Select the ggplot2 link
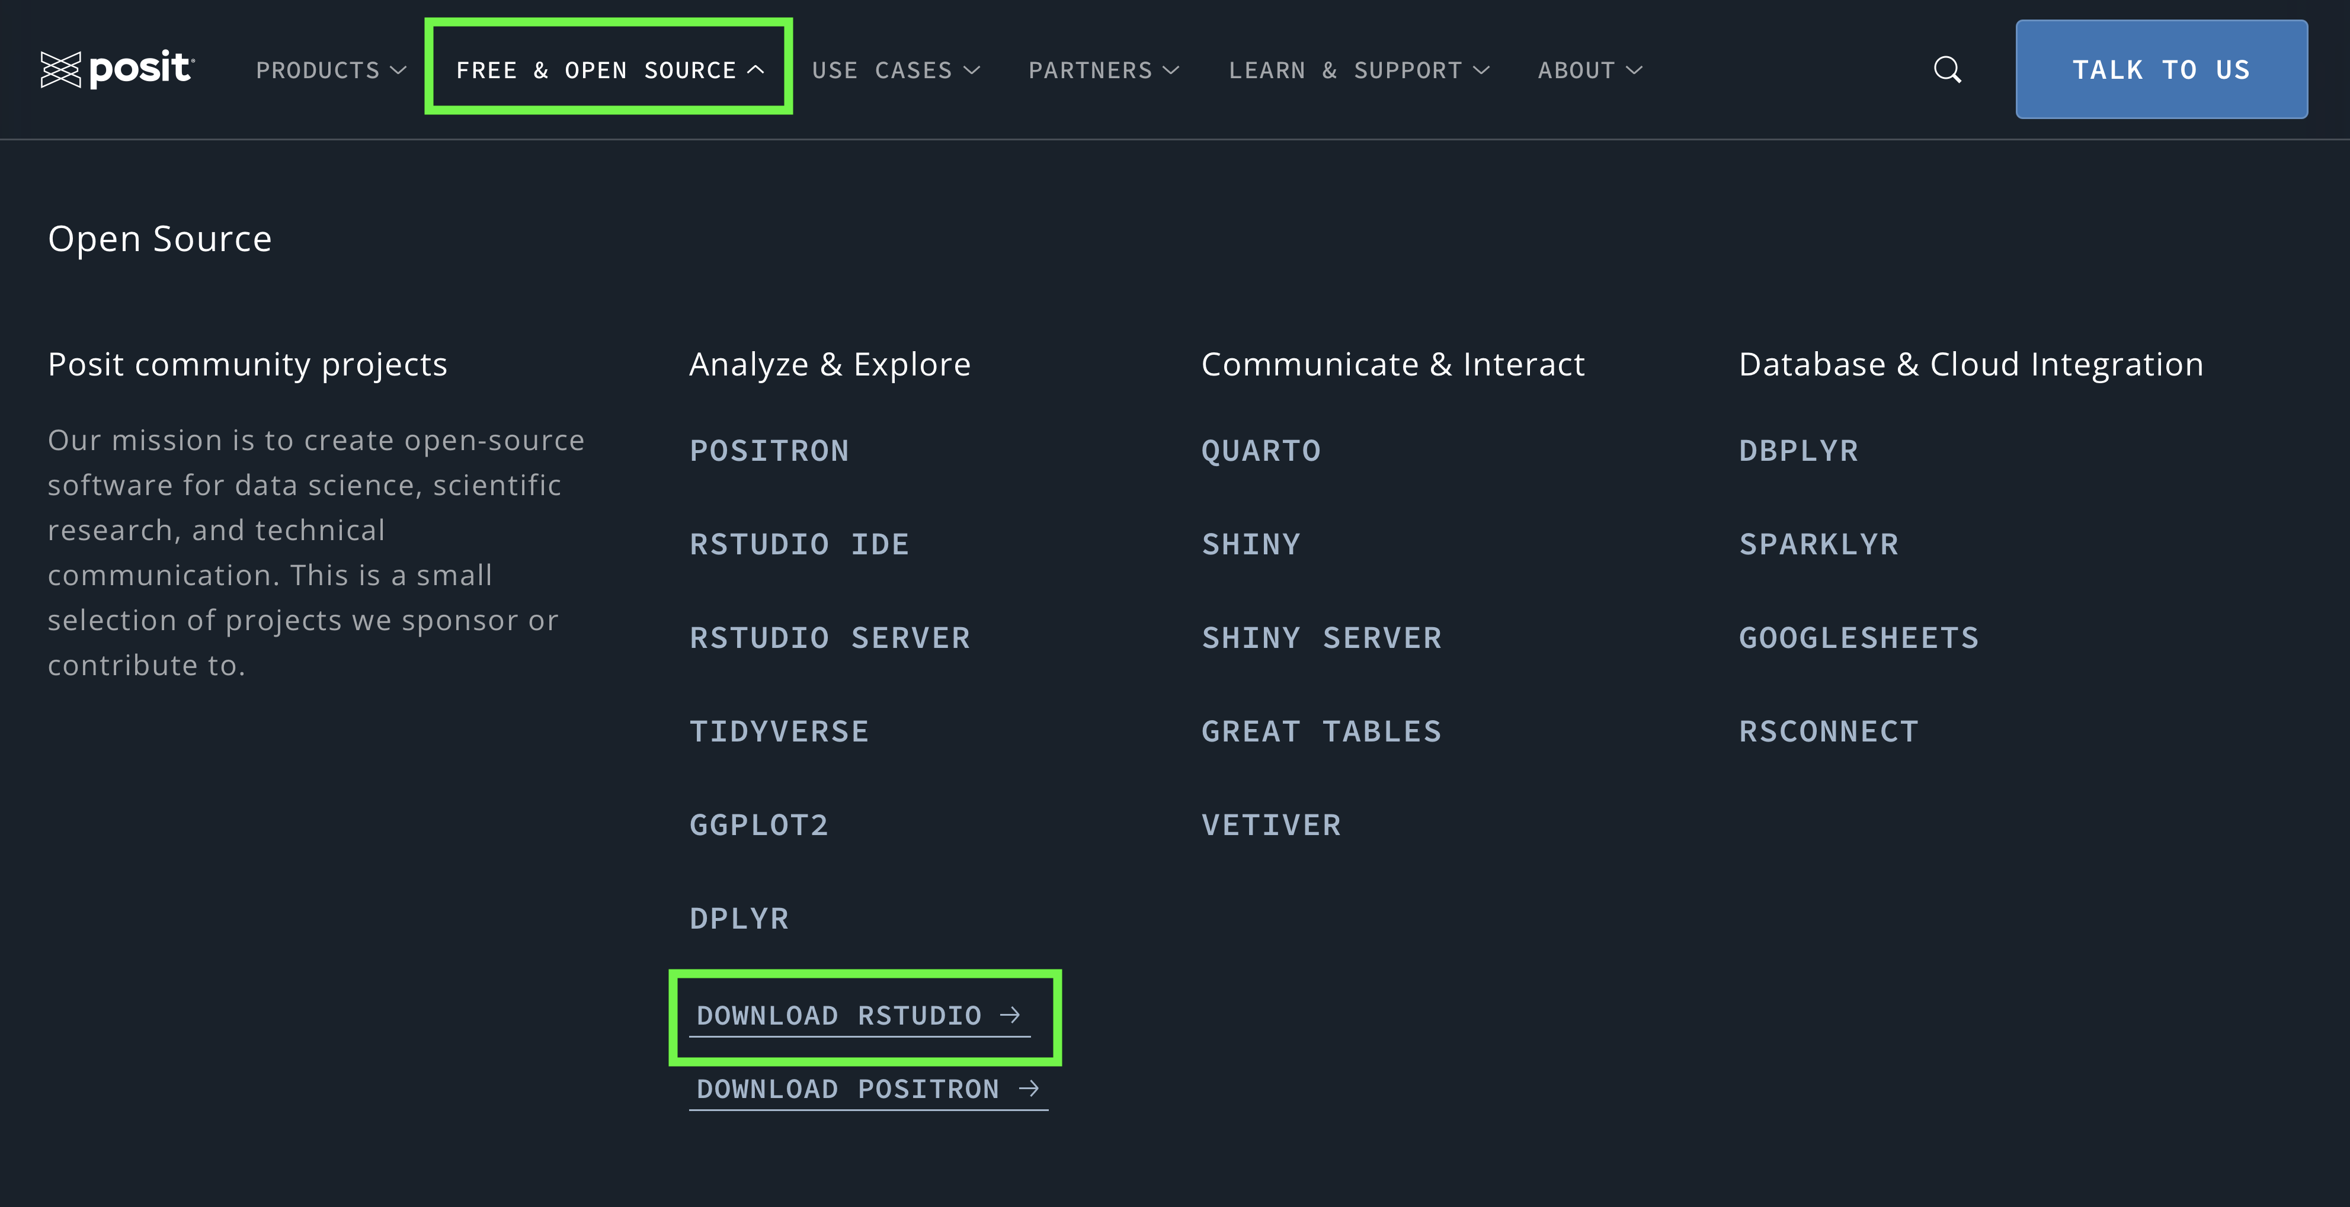2350x1207 pixels. tap(759, 825)
